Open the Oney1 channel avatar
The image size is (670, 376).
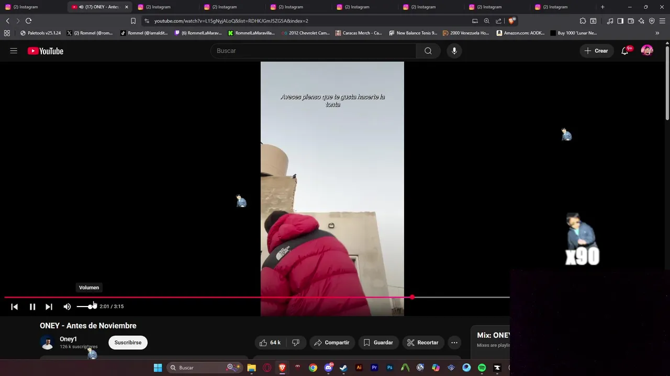click(47, 343)
